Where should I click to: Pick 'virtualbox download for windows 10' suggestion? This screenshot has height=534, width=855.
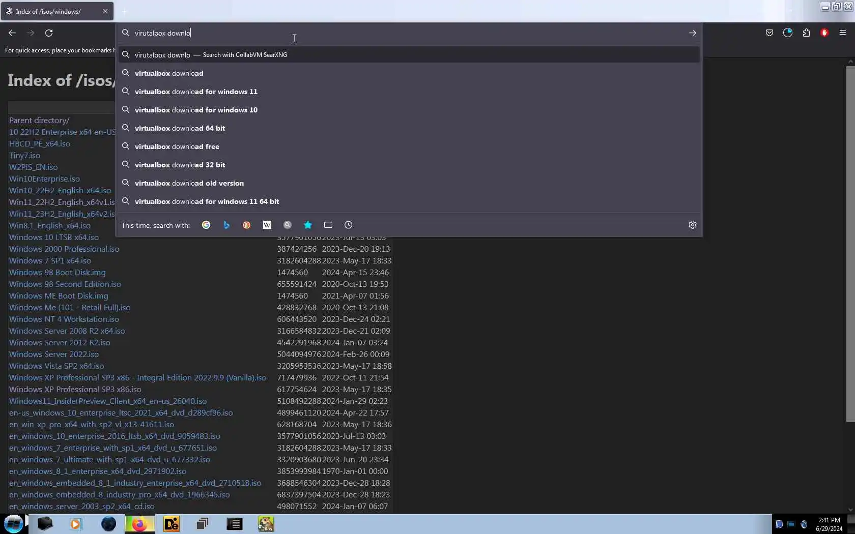tap(409, 110)
